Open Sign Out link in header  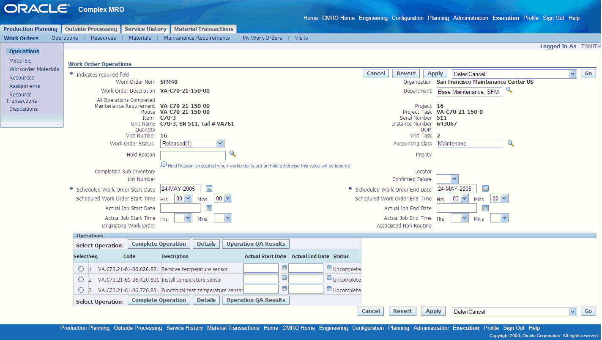coord(553,18)
